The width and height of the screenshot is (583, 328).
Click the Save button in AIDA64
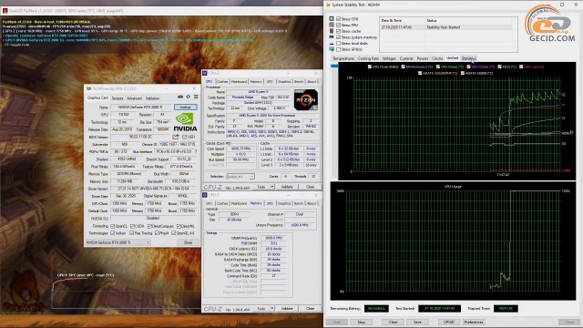click(417, 322)
